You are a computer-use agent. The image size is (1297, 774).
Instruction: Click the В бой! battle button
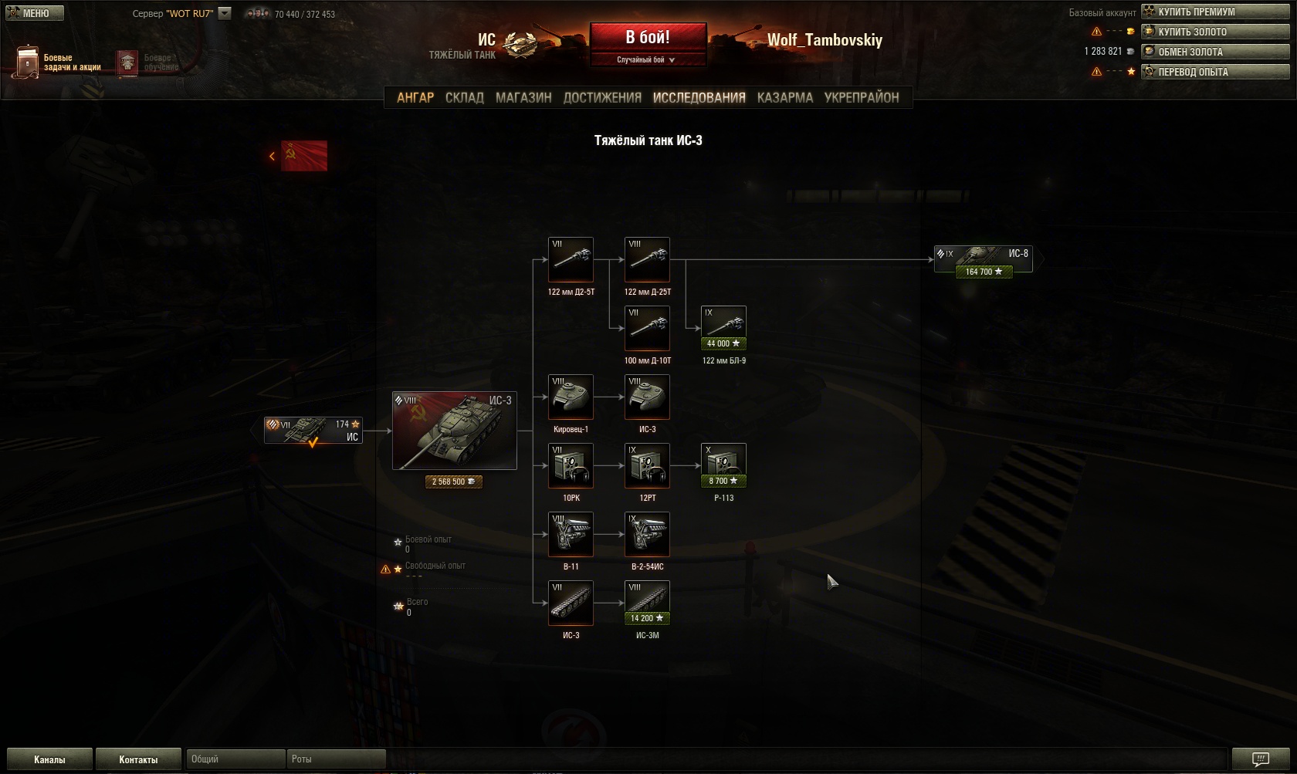648,37
